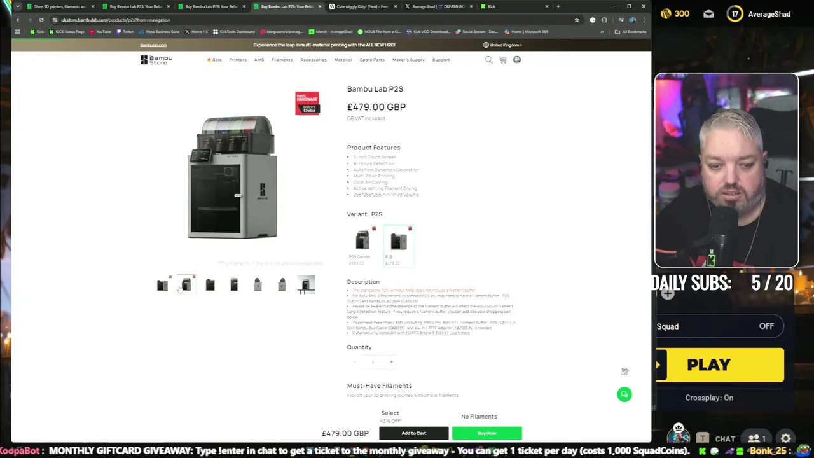The height and width of the screenshot is (458, 814).
Task: Select the P2S variant
Action: (x=398, y=247)
